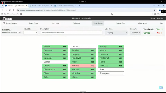Click the browser address bar URL
The width and height of the screenshot is (166, 93).
coord(48,10)
